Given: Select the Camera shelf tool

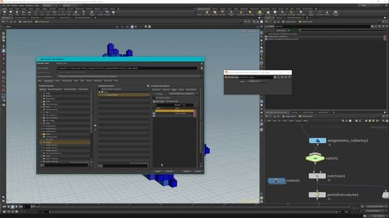Looking at the screenshot, I should (200, 13).
